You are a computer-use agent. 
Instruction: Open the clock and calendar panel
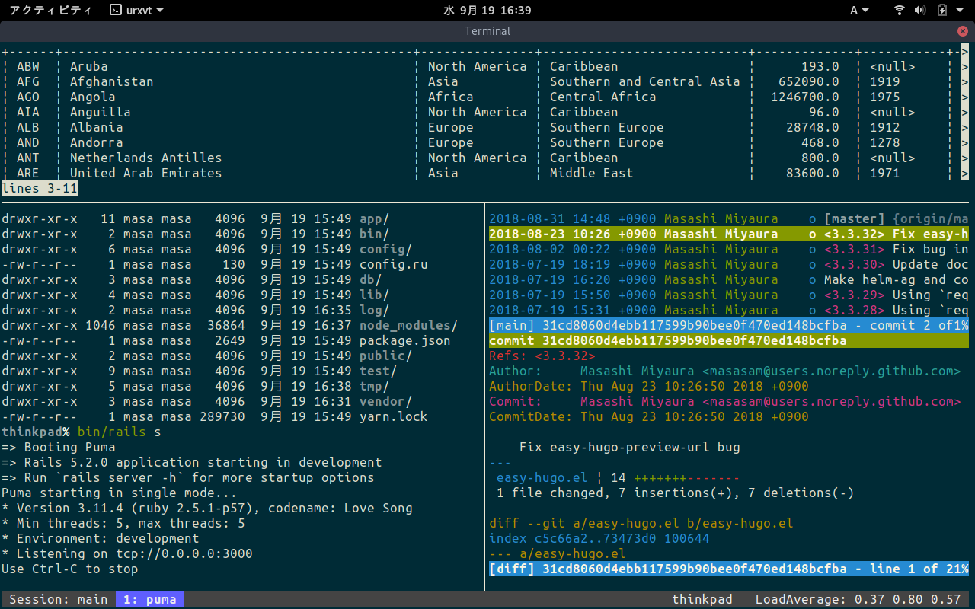[x=487, y=11]
